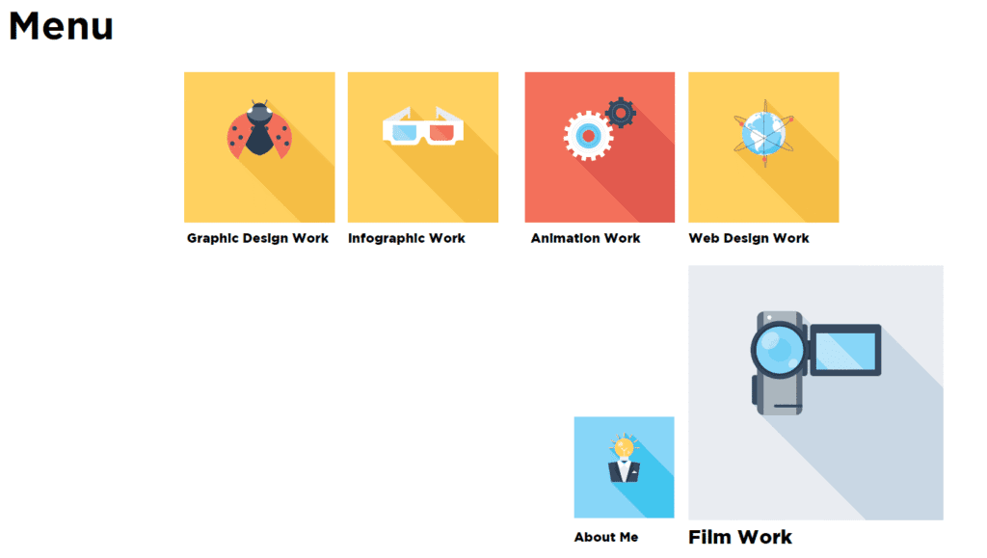Open the Web Design Work text link
The height and width of the screenshot is (558, 987).
(x=749, y=238)
